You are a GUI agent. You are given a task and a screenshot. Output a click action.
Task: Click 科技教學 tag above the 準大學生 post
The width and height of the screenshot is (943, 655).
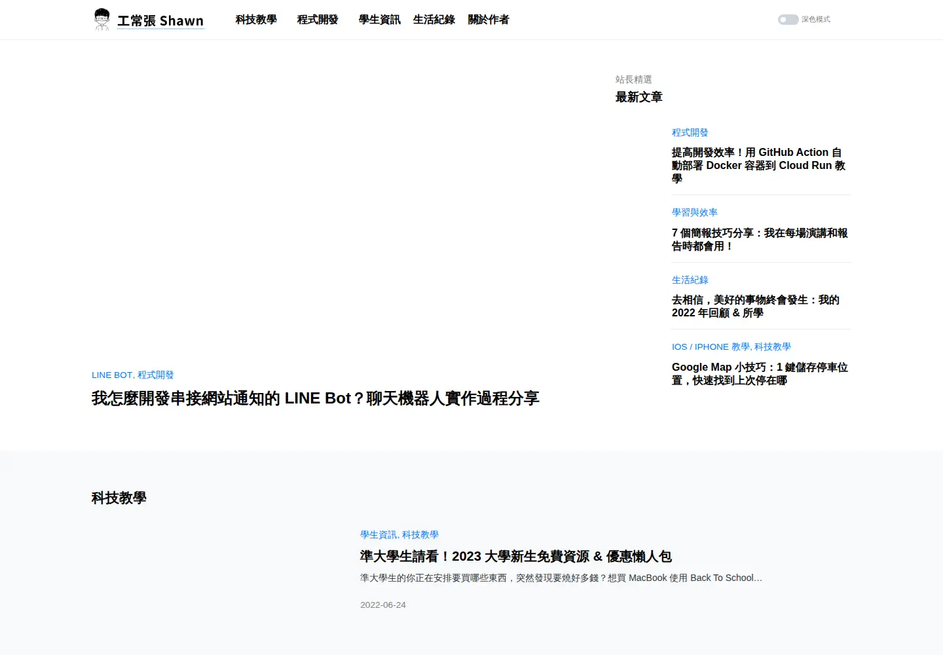coord(420,535)
